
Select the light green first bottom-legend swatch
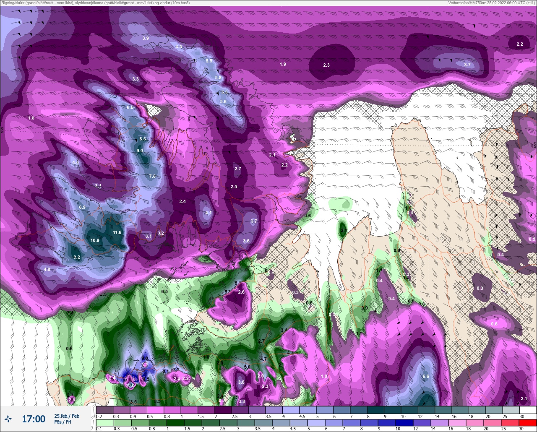[104, 422]
